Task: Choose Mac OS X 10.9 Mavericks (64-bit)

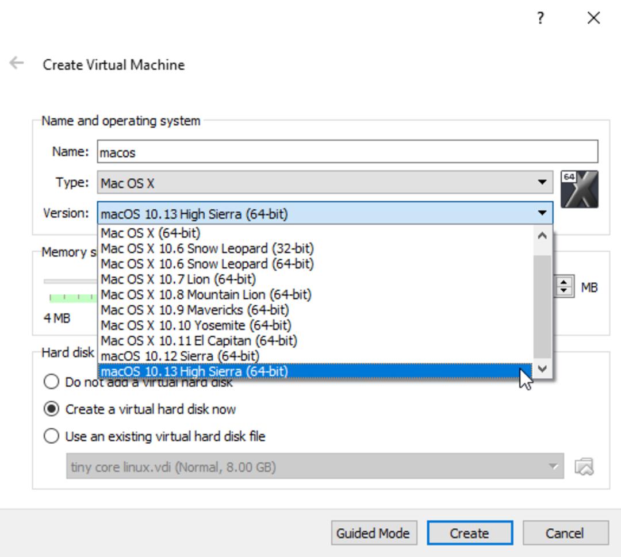Action: [315, 310]
